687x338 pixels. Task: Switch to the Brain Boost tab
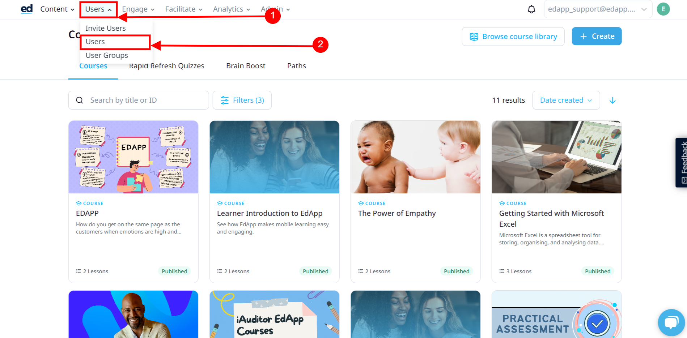point(246,66)
